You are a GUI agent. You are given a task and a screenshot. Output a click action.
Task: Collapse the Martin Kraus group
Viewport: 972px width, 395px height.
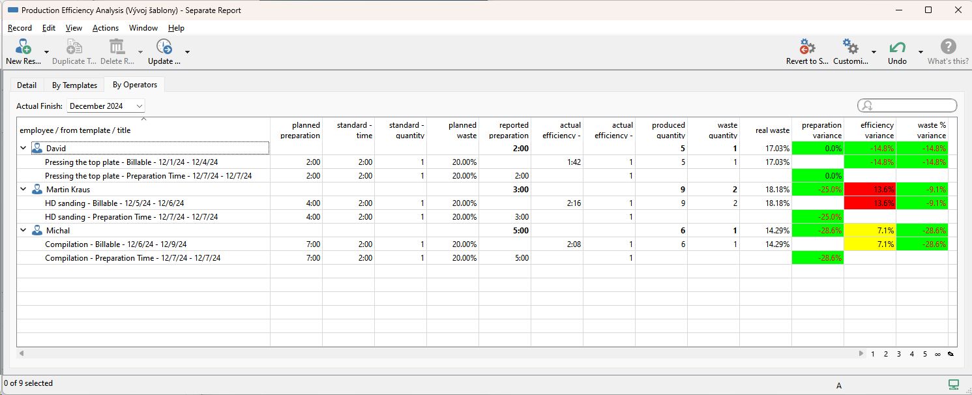point(23,190)
